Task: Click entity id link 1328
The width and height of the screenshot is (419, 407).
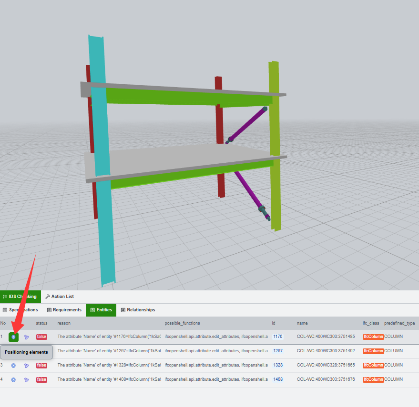Action: point(277,365)
